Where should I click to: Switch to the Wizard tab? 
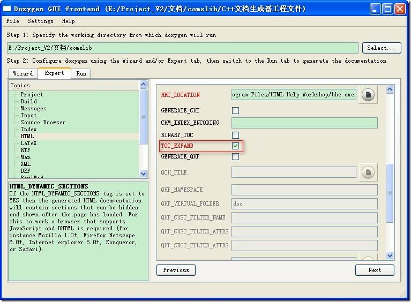coord(23,73)
